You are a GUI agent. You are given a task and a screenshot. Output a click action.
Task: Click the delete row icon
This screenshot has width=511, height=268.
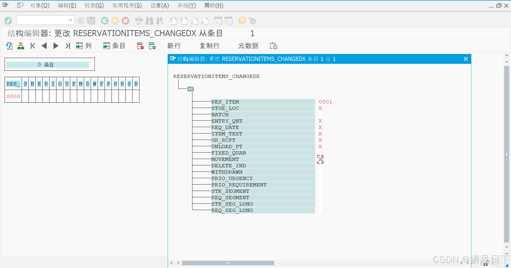click(140, 46)
